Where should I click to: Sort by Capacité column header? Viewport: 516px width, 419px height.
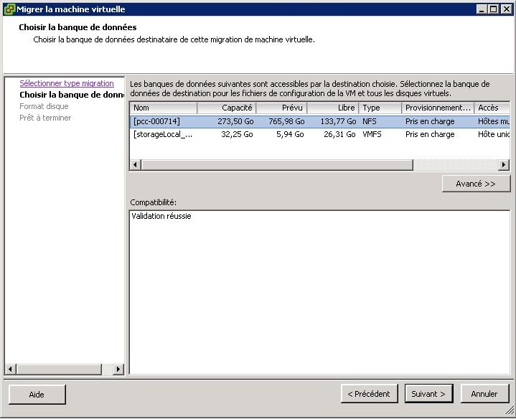[x=226, y=108]
